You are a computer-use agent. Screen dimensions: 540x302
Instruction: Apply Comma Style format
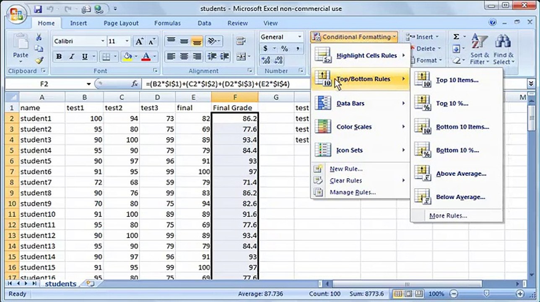tap(298, 49)
